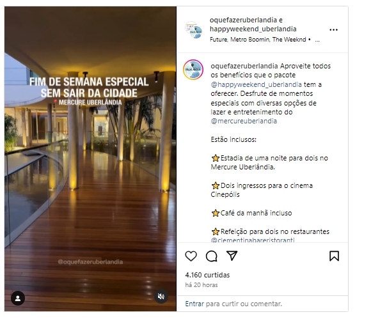
Task: Show tagged people icon on video
Action: click(x=18, y=299)
